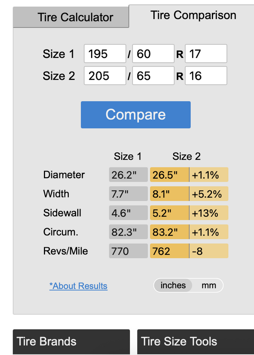Switch units to inches
Image resolution: width=254 pixels, height=355 pixels.
pos(173,285)
